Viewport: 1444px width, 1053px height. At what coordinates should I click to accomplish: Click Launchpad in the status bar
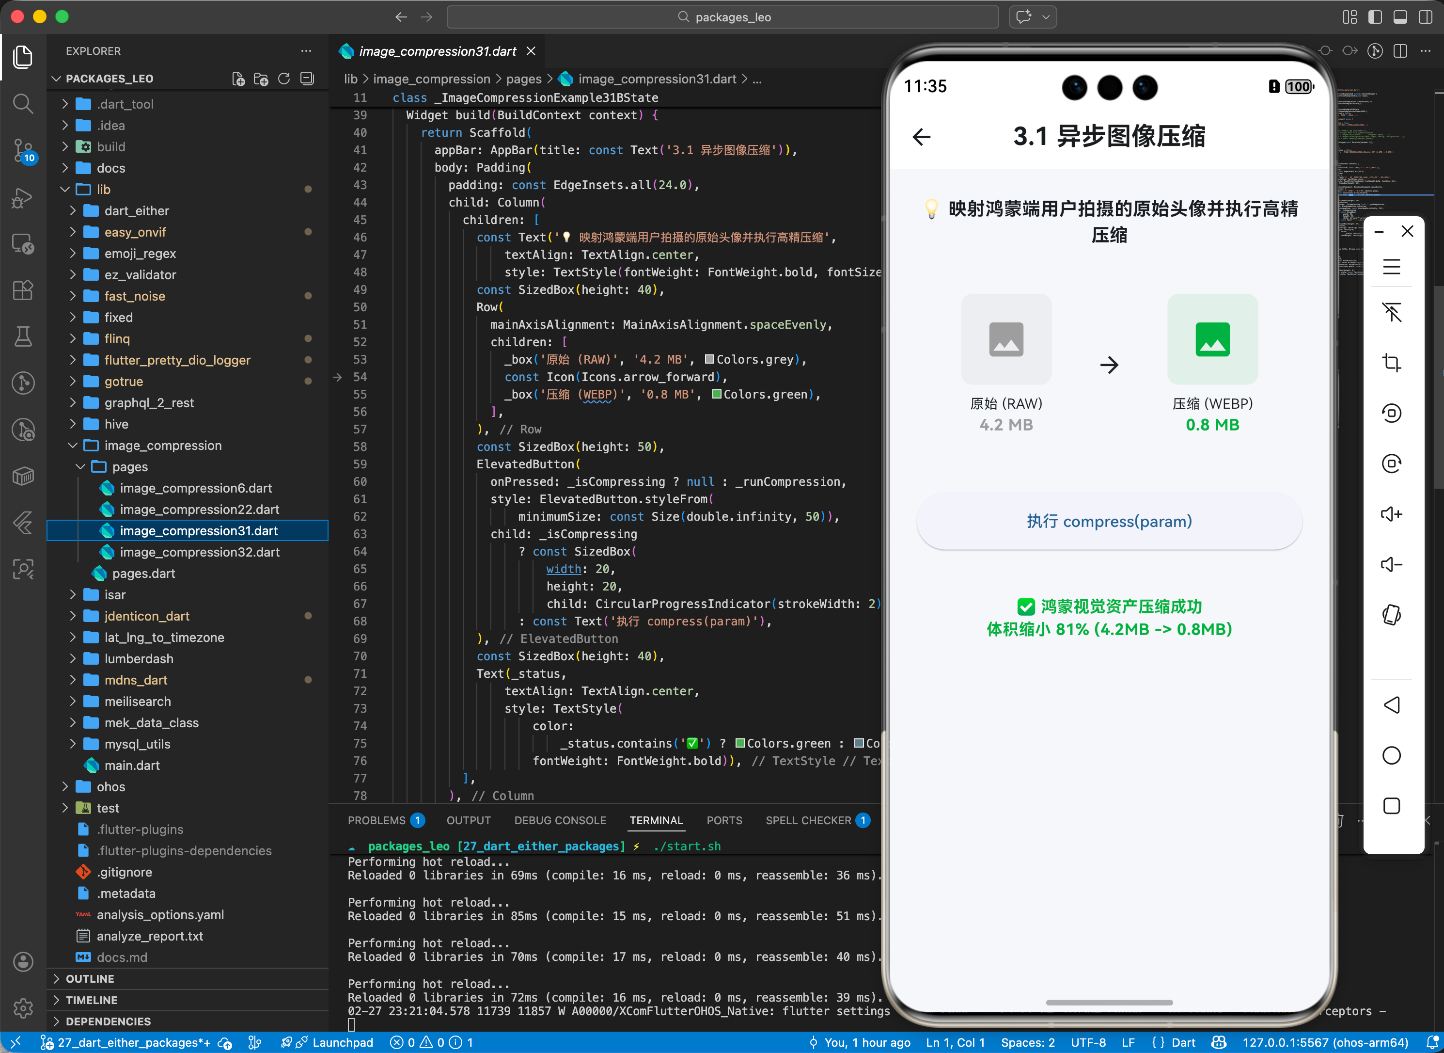pos(342,1042)
